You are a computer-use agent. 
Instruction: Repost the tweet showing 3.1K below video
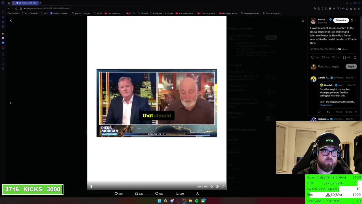click(139, 194)
